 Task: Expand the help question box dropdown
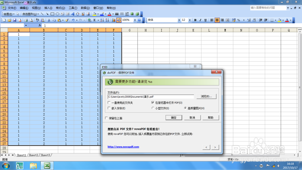pos(288,8)
